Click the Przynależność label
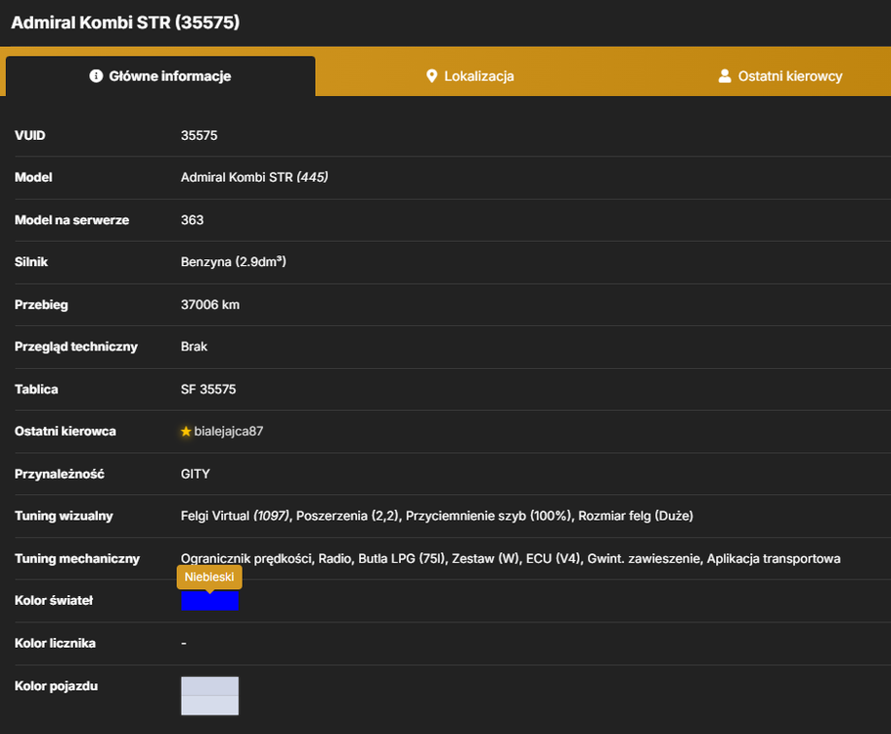This screenshot has height=734, width=891. (60, 475)
